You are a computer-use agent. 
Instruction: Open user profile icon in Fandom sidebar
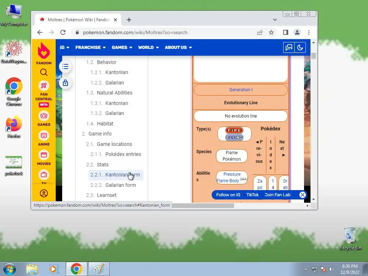pyautogui.click(x=43, y=193)
